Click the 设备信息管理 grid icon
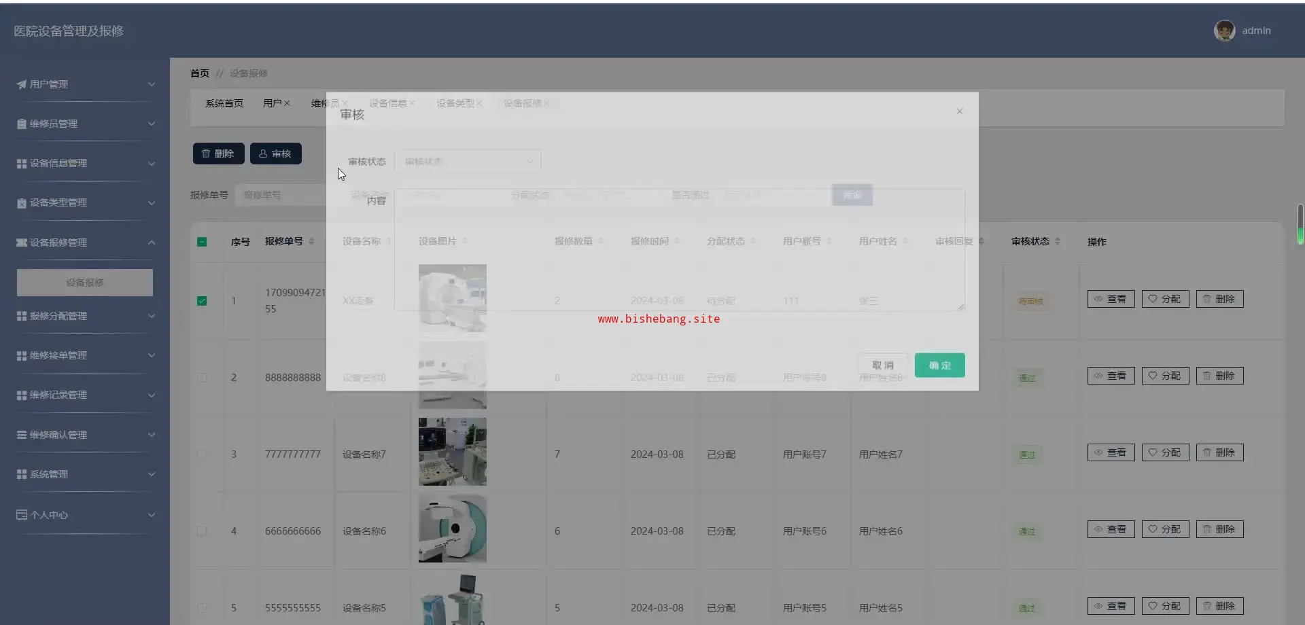This screenshot has height=625, width=1305. click(22, 164)
